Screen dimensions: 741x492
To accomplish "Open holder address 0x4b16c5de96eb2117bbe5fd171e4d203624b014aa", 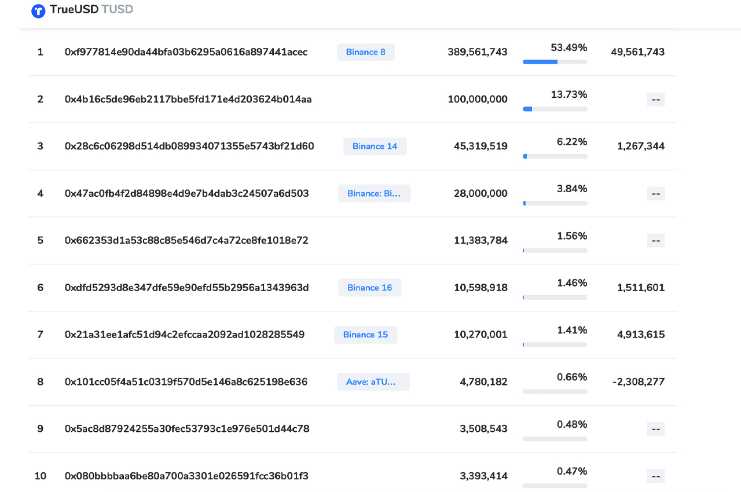I will tap(188, 99).
